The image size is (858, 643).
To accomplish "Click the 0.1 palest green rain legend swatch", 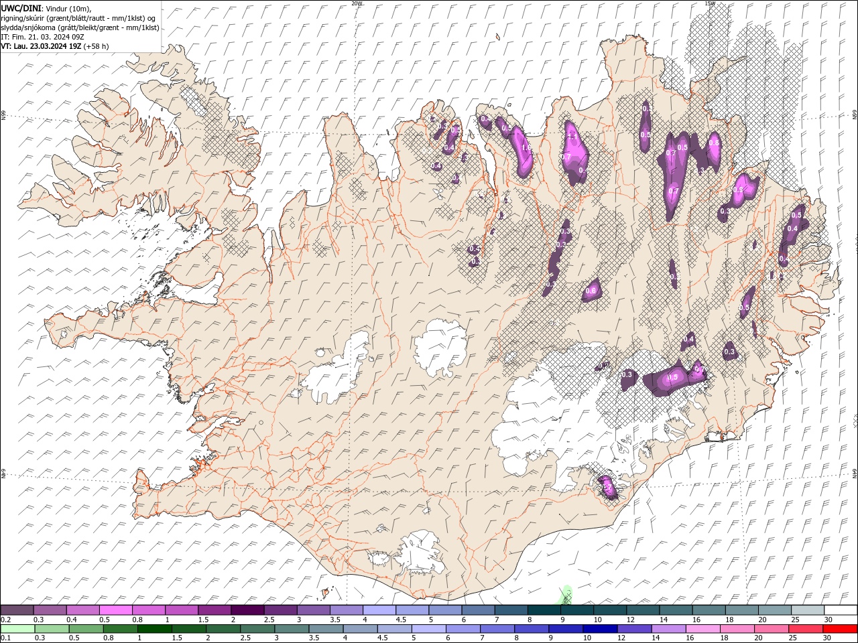I will click(x=17, y=629).
